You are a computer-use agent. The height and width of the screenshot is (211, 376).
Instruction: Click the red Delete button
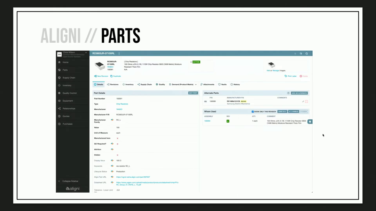(x=304, y=76)
